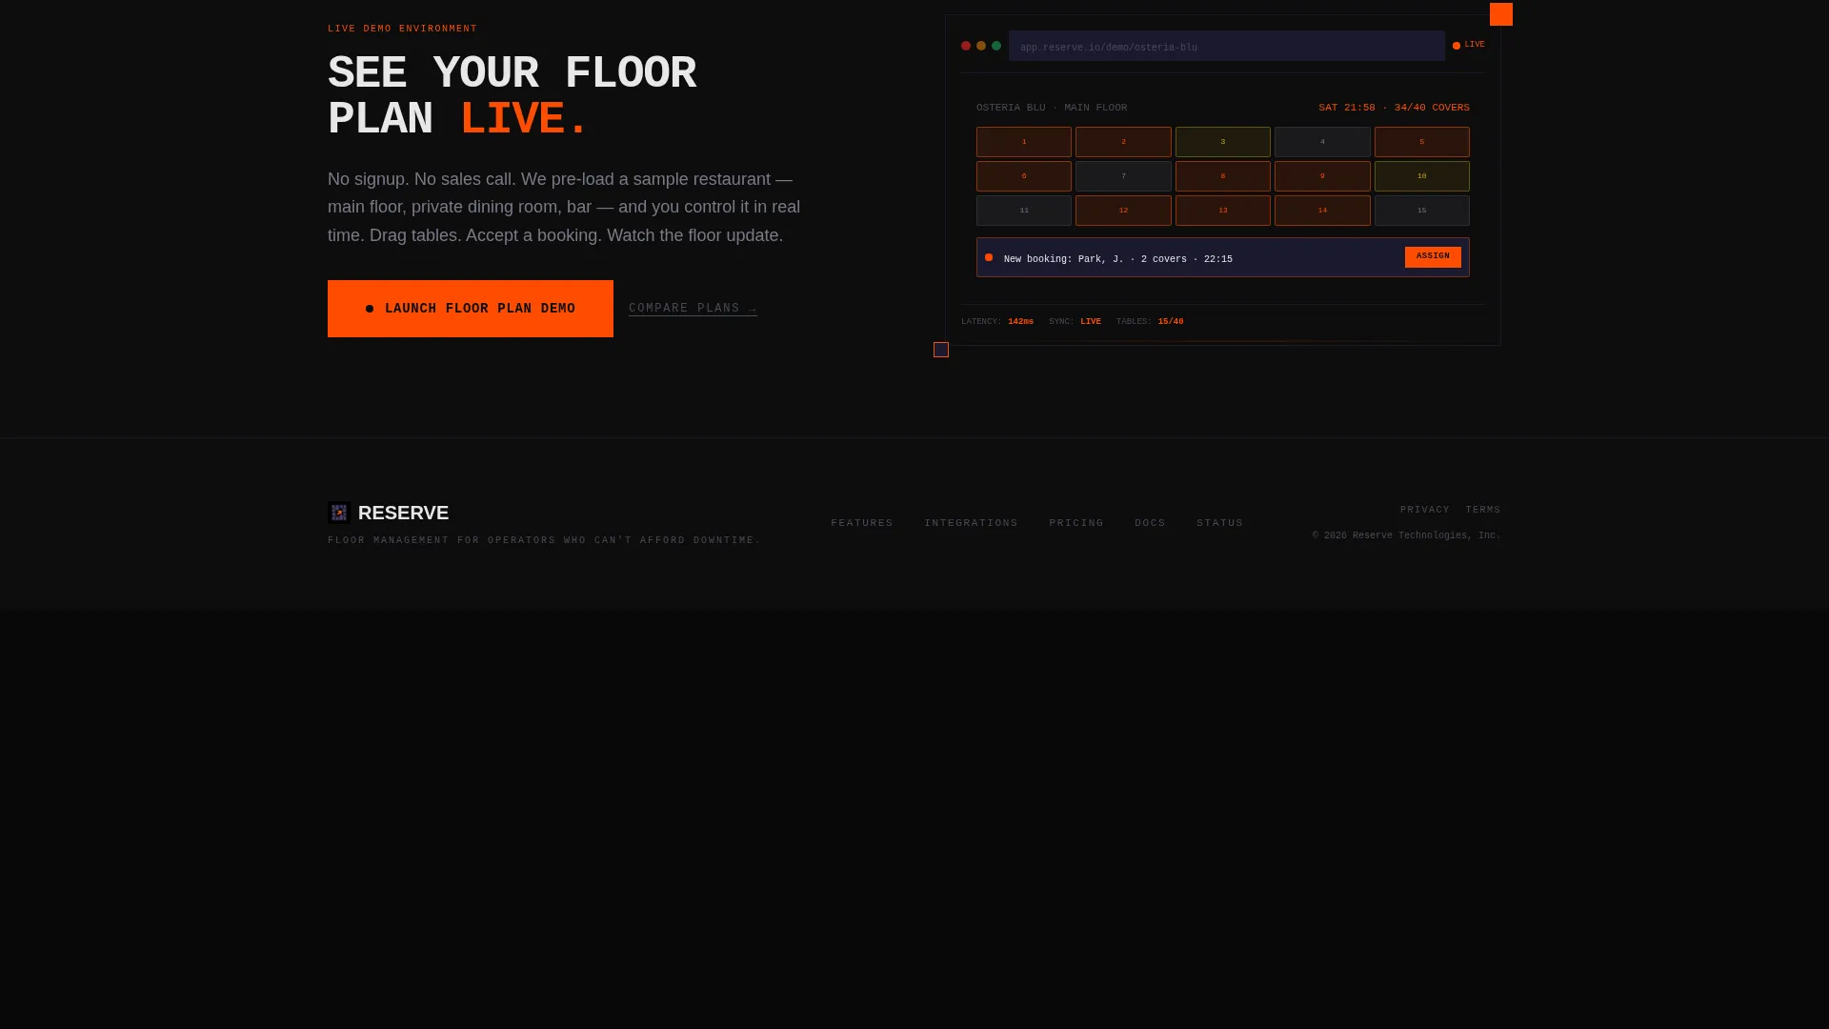The width and height of the screenshot is (1829, 1029).
Task: Click the orange square corner accent
Action: pyautogui.click(x=1501, y=14)
